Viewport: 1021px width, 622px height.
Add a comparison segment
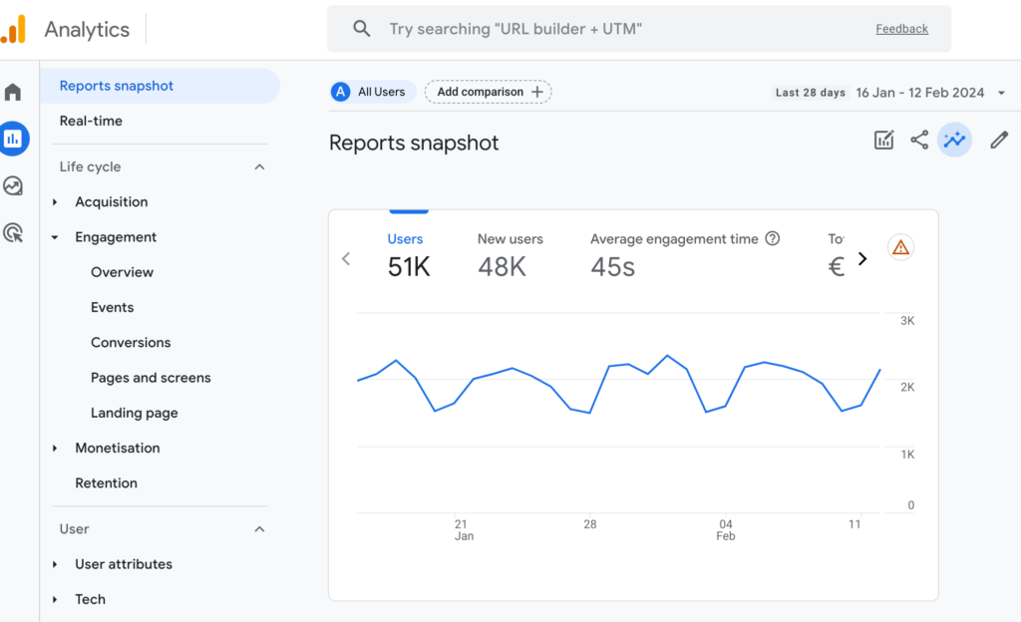coord(488,91)
